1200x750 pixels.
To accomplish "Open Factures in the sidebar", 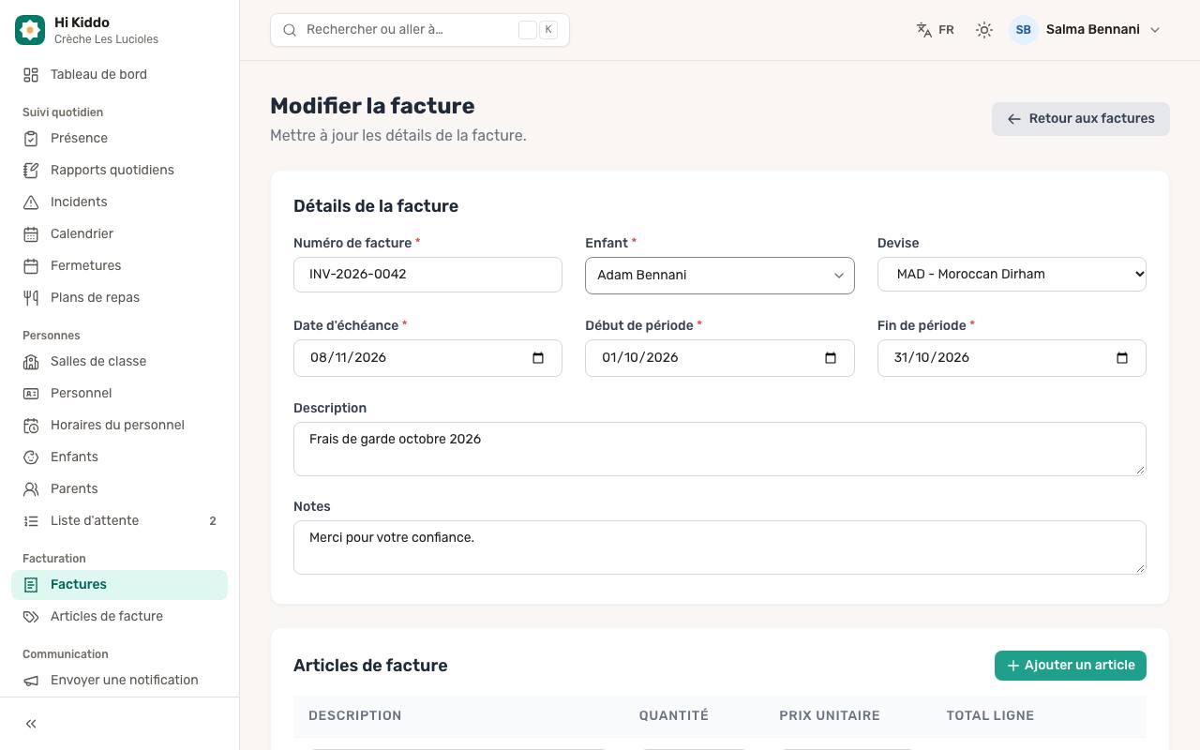I will click(x=119, y=585).
